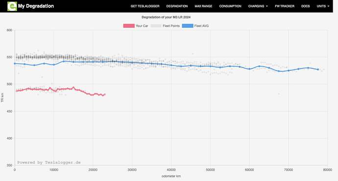This screenshot has height=181, width=338.
Task: Expand the UNITS dropdown menu
Action: [323, 6]
